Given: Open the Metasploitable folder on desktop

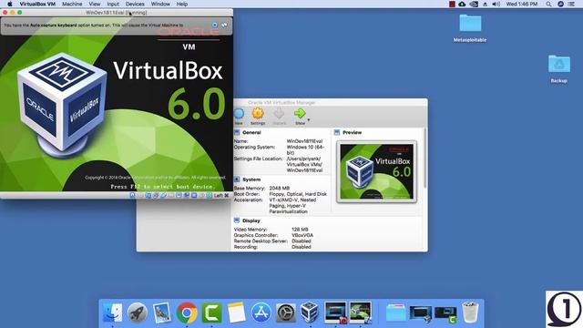Looking at the screenshot, I should coord(470,28).
